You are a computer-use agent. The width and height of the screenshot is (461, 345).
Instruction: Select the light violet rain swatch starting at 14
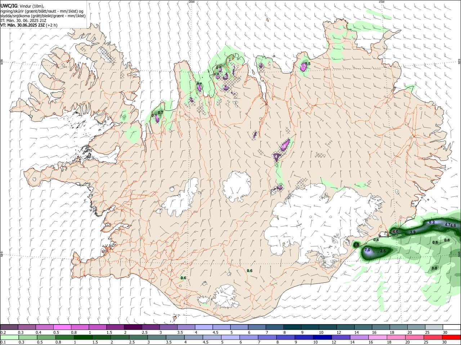click(x=359, y=337)
